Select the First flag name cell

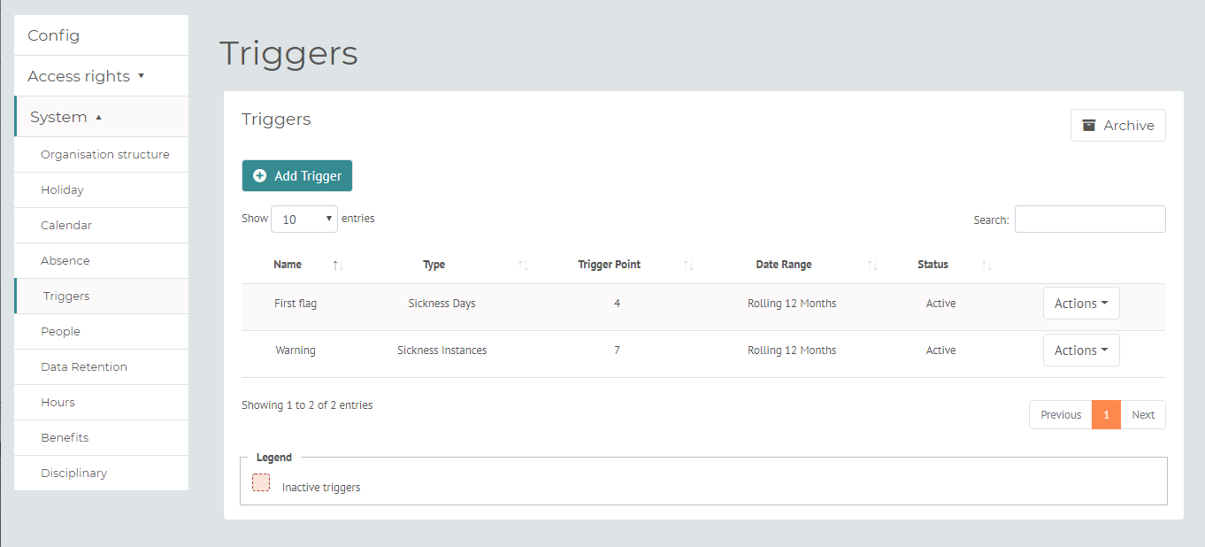295,304
